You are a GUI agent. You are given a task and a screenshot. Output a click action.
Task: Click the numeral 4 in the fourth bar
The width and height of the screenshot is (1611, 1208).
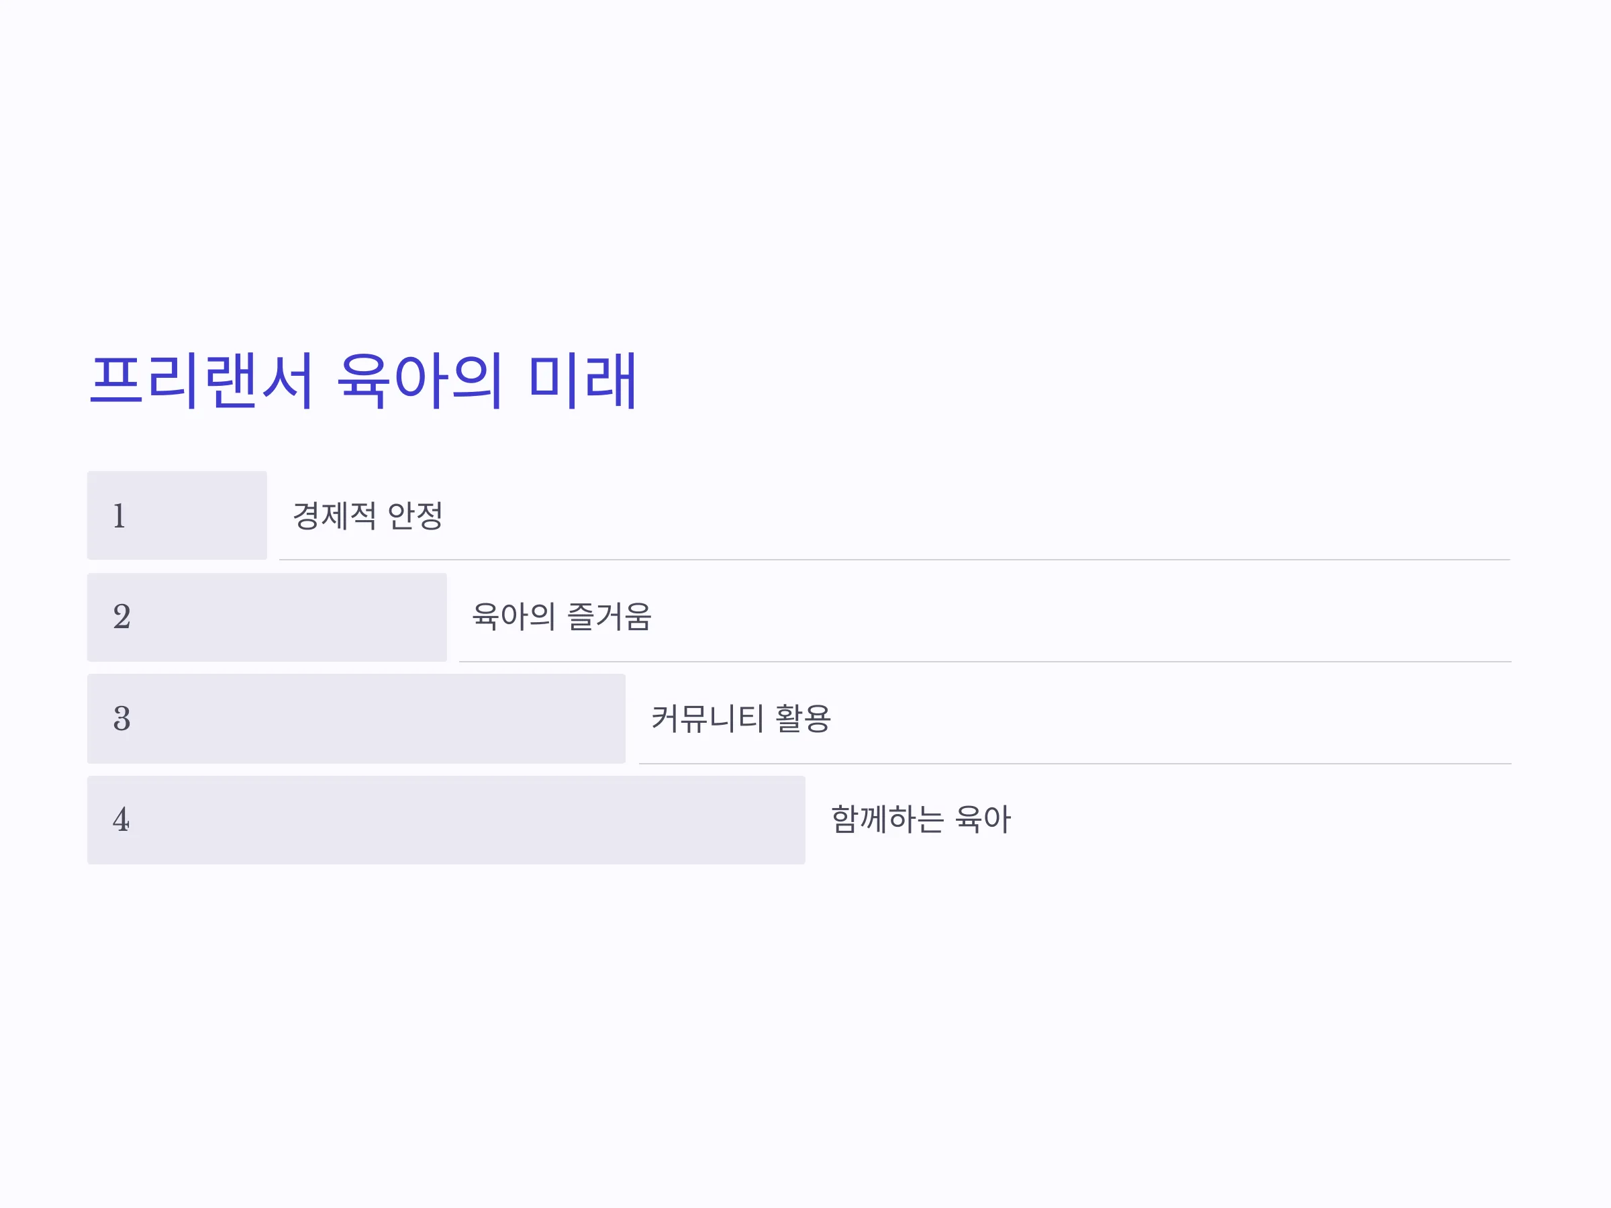coord(121,819)
